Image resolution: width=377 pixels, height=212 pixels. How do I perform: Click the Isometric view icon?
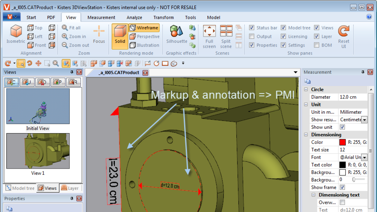(16, 34)
